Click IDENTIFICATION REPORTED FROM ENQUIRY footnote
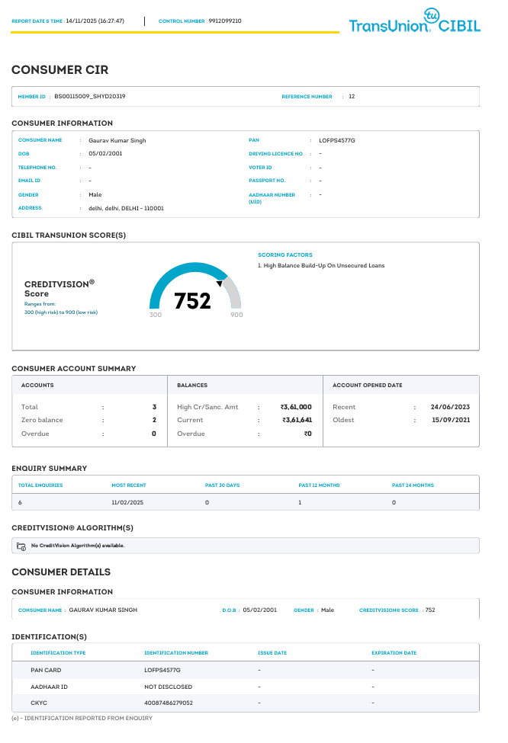This screenshot has height=743, width=508. tap(82, 719)
